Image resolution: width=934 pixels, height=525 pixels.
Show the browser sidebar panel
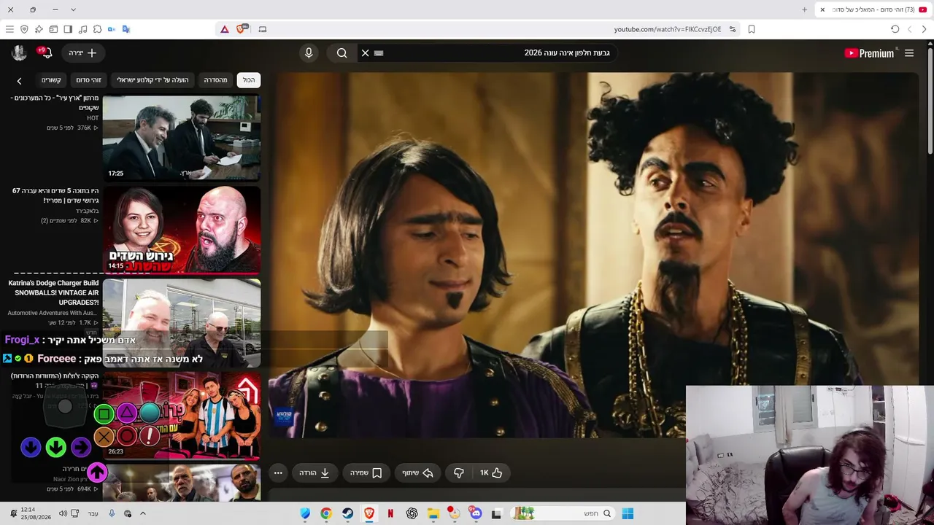click(68, 29)
